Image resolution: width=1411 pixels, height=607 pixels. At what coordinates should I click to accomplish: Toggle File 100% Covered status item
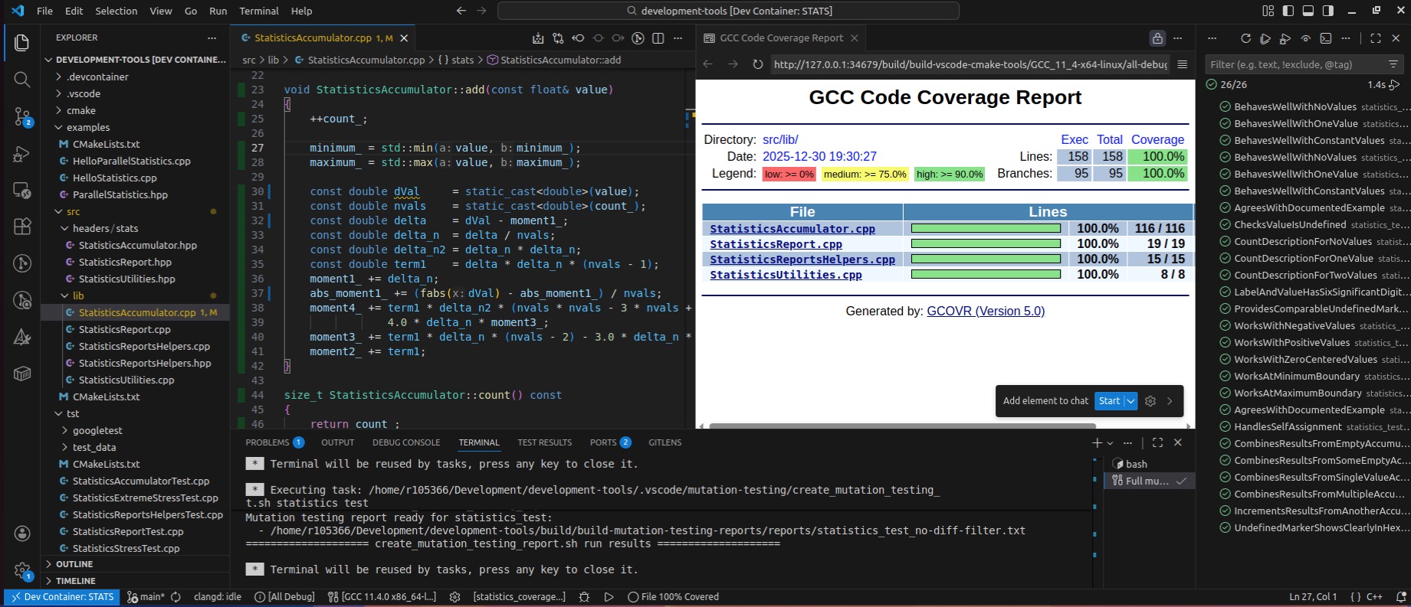(x=673, y=597)
